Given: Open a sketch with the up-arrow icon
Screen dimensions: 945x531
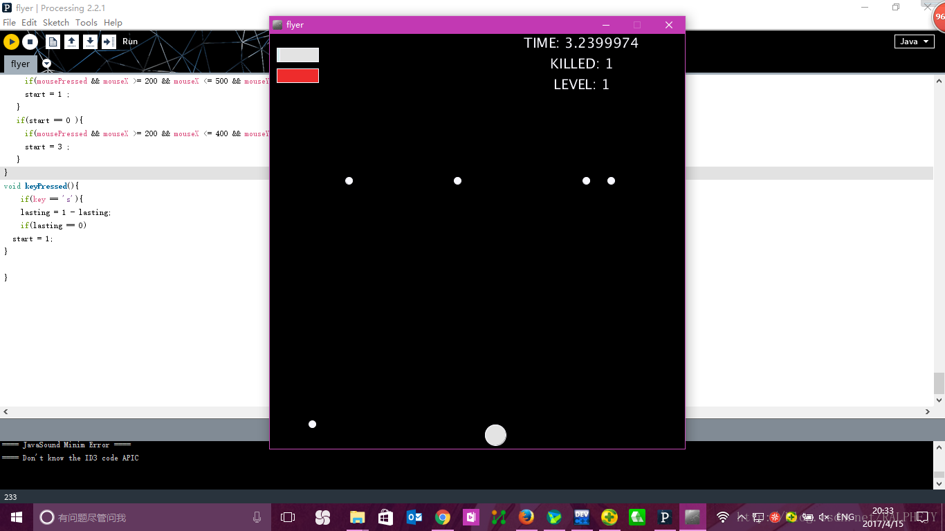Looking at the screenshot, I should (x=71, y=42).
